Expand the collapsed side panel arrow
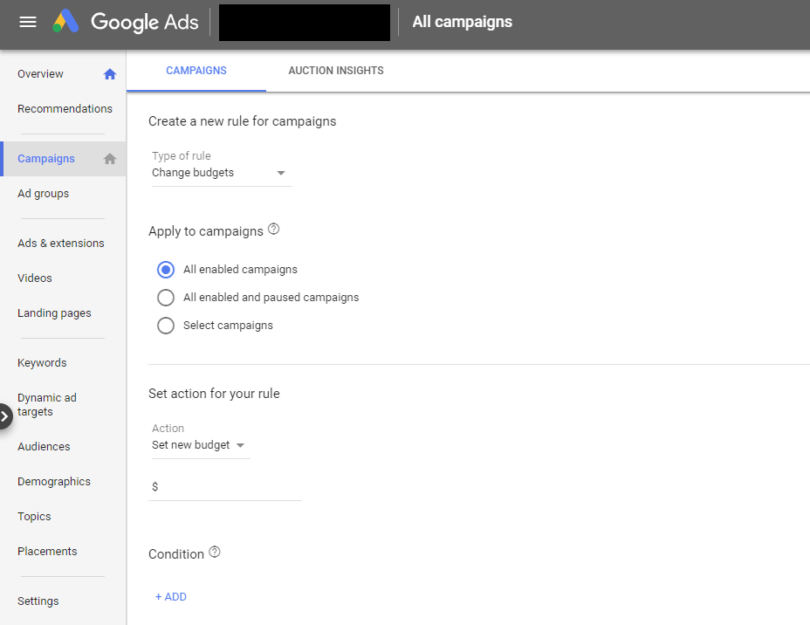This screenshot has width=810, height=625. (x=7, y=416)
